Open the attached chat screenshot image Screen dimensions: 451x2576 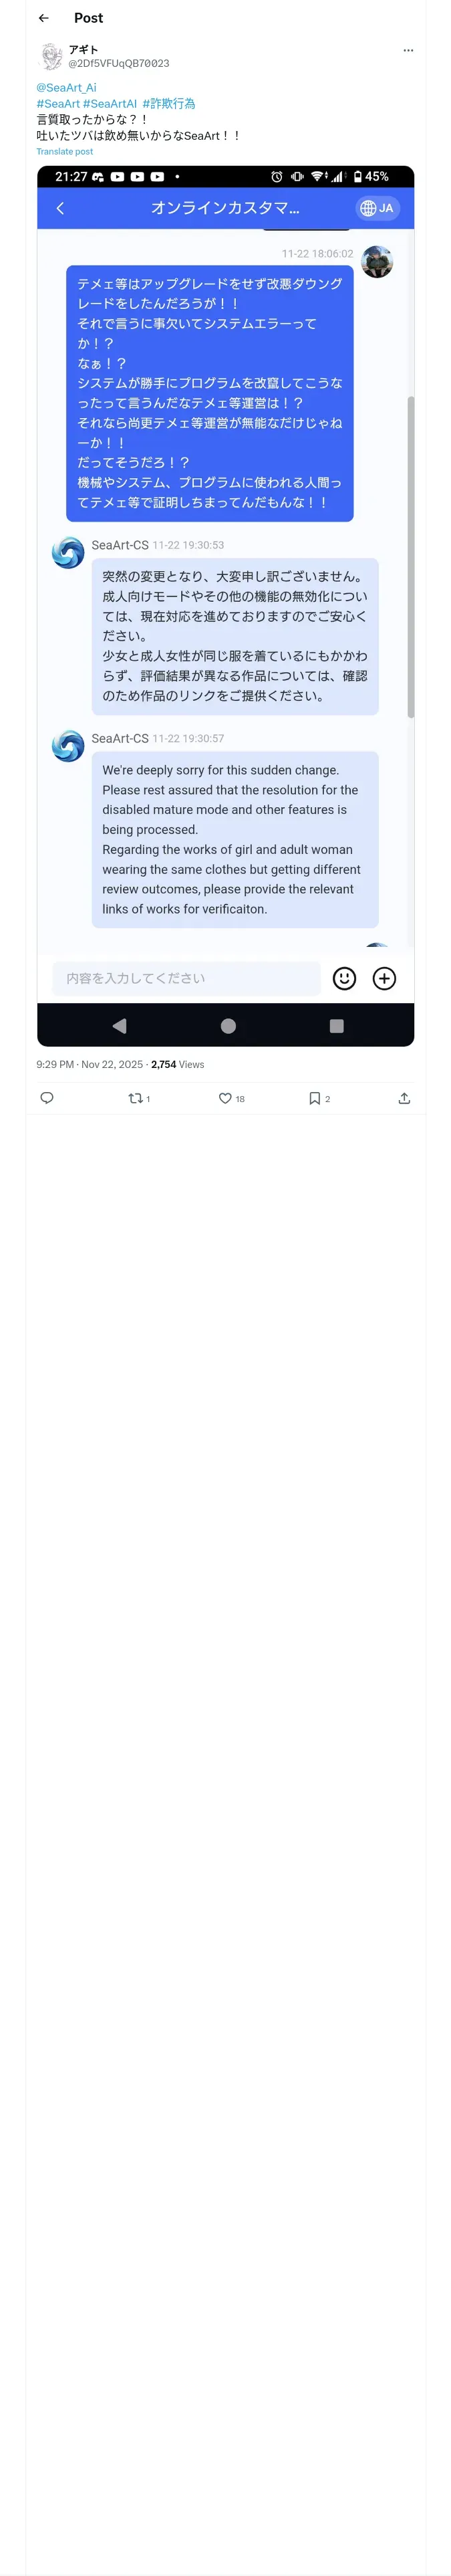tap(225, 600)
